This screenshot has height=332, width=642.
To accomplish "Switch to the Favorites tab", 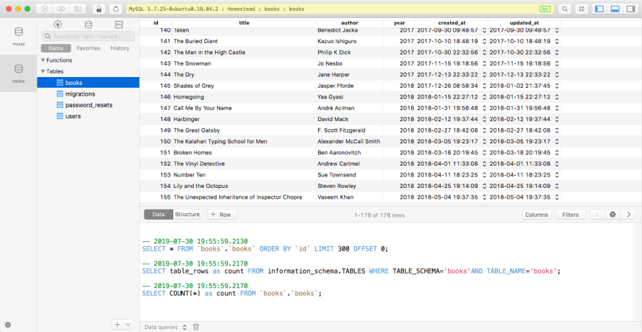I will pos(89,48).
